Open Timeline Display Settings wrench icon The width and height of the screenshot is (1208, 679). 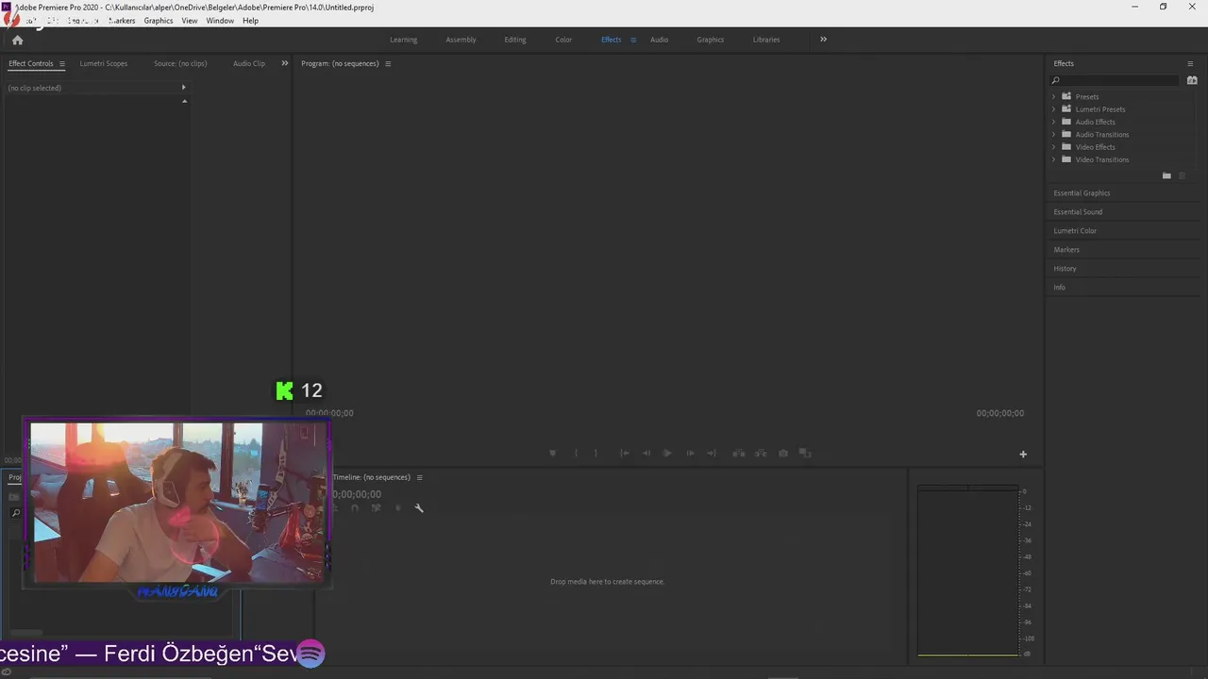tap(419, 508)
